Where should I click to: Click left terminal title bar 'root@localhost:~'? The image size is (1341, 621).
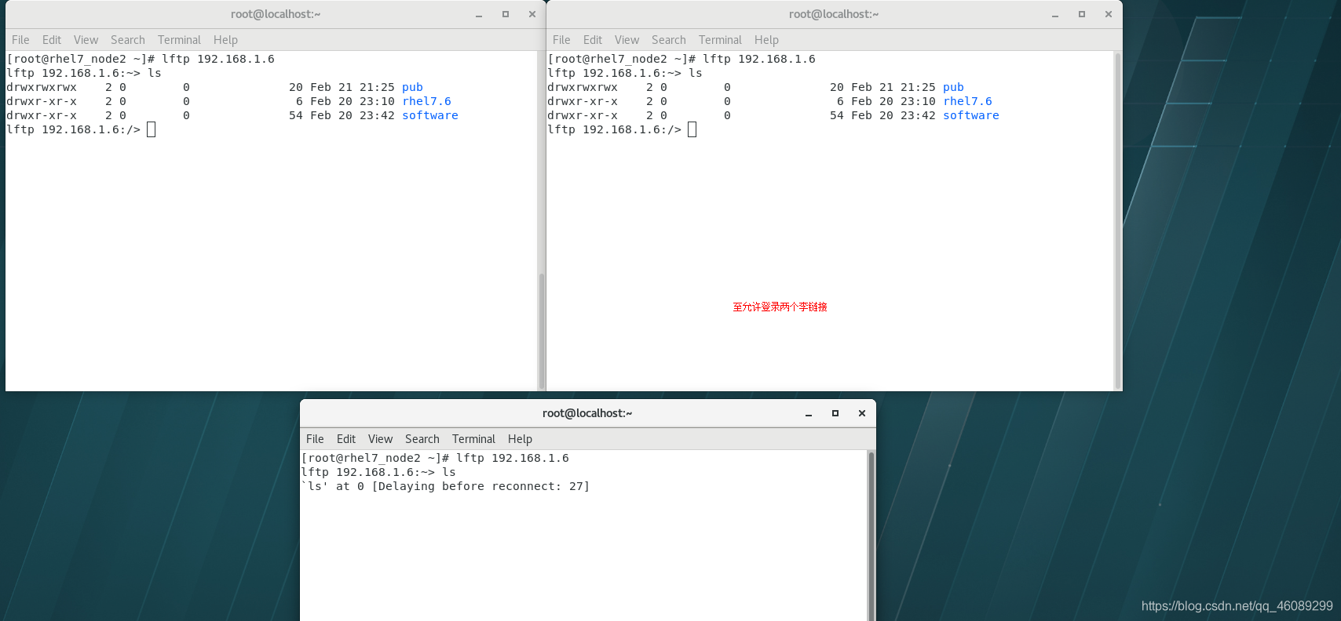276,14
